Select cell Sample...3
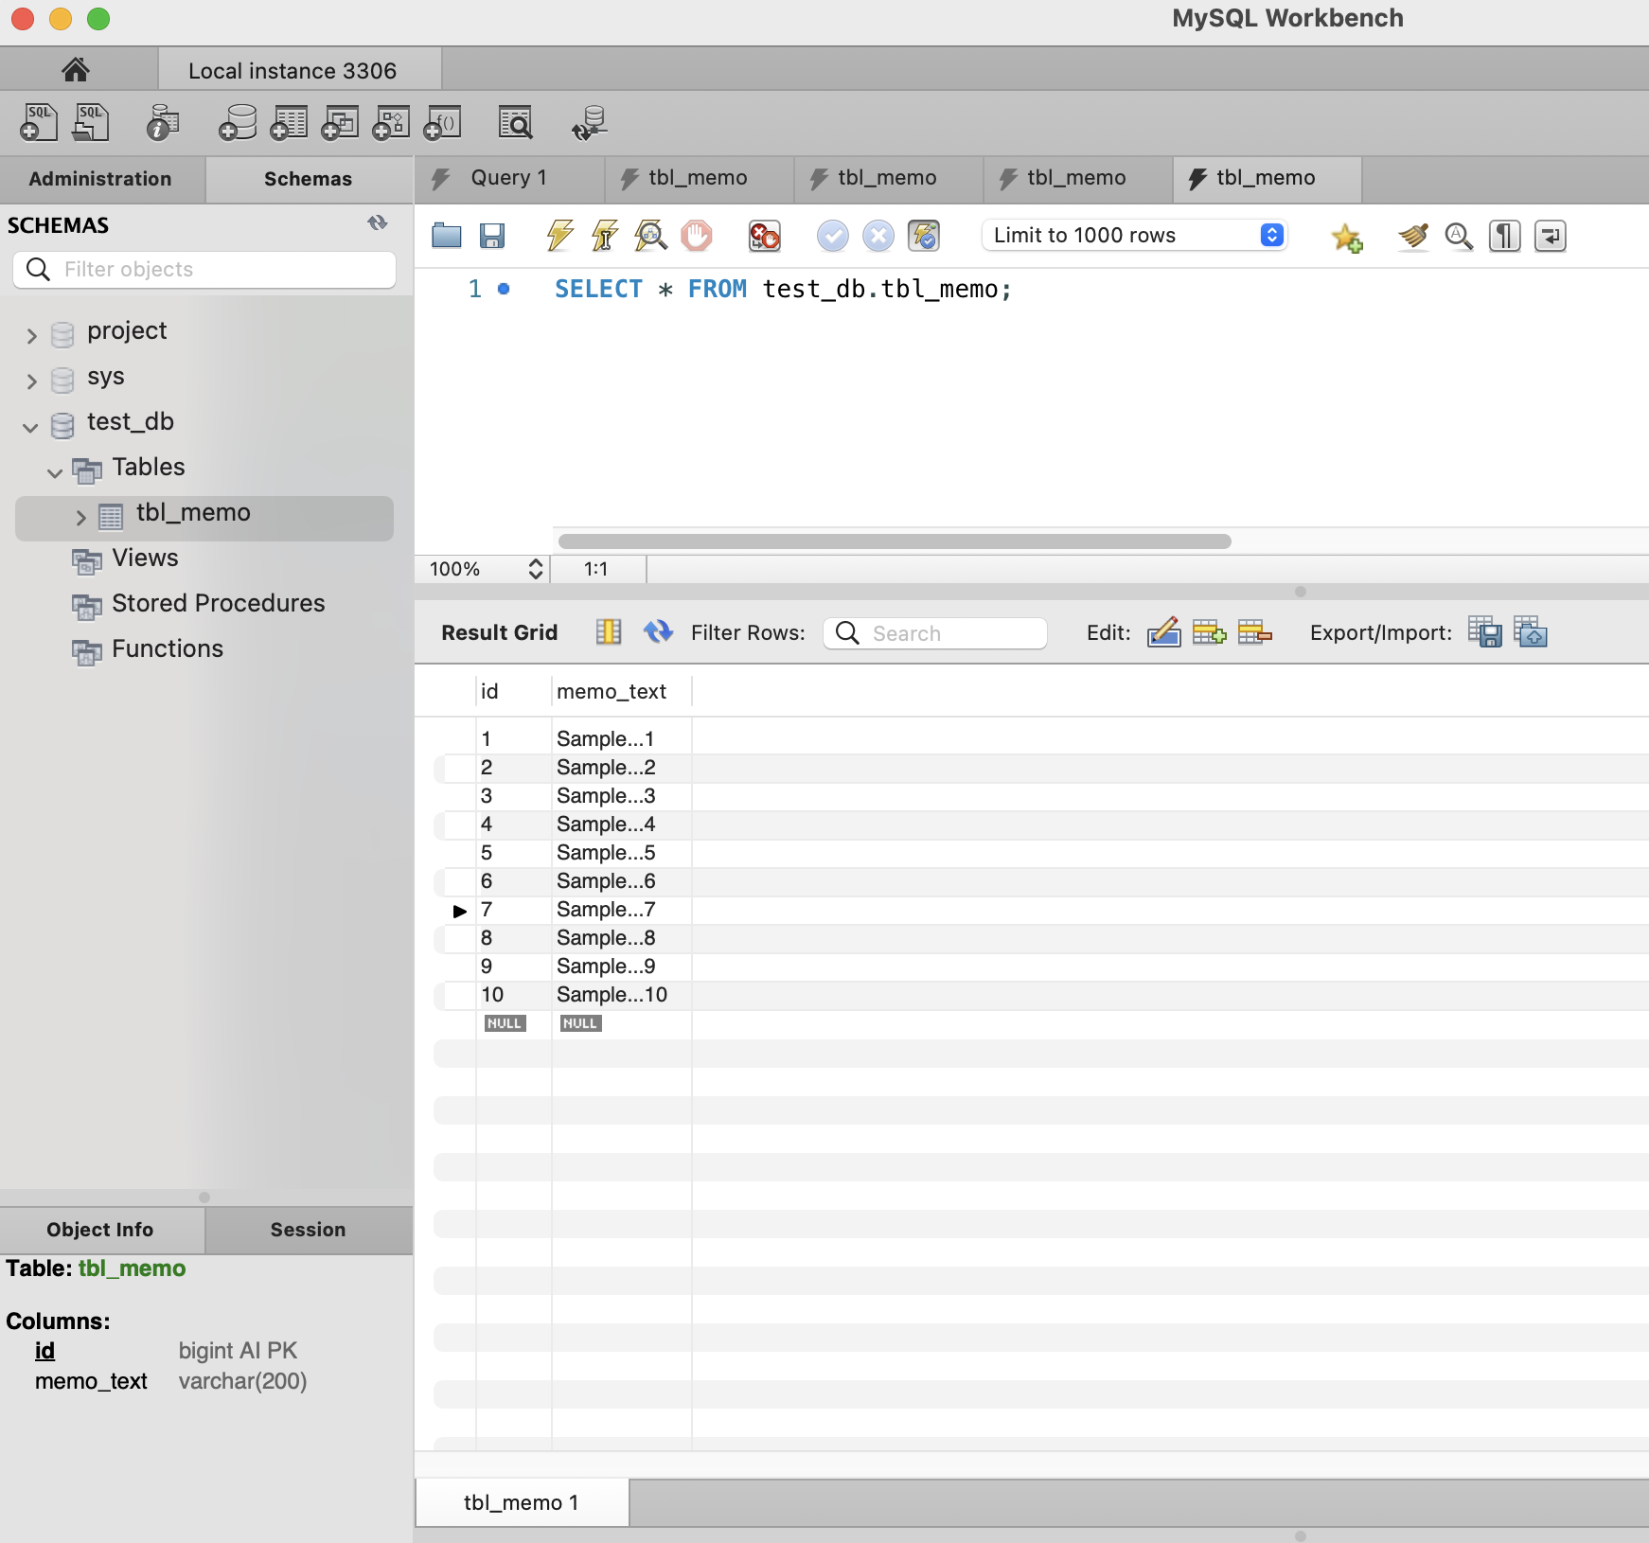 pyautogui.click(x=621, y=796)
